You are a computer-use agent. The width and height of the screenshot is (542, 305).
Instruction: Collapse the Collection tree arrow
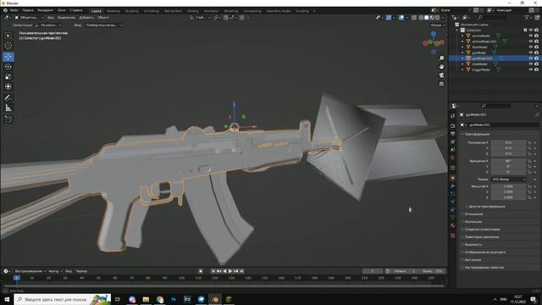457,30
